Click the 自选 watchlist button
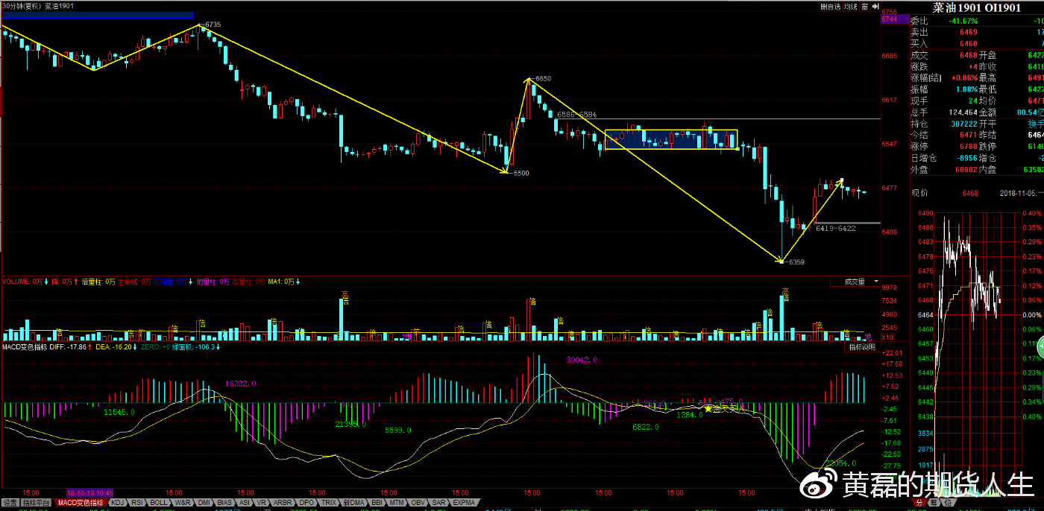Screen dimensions: 1044x511 point(830,7)
